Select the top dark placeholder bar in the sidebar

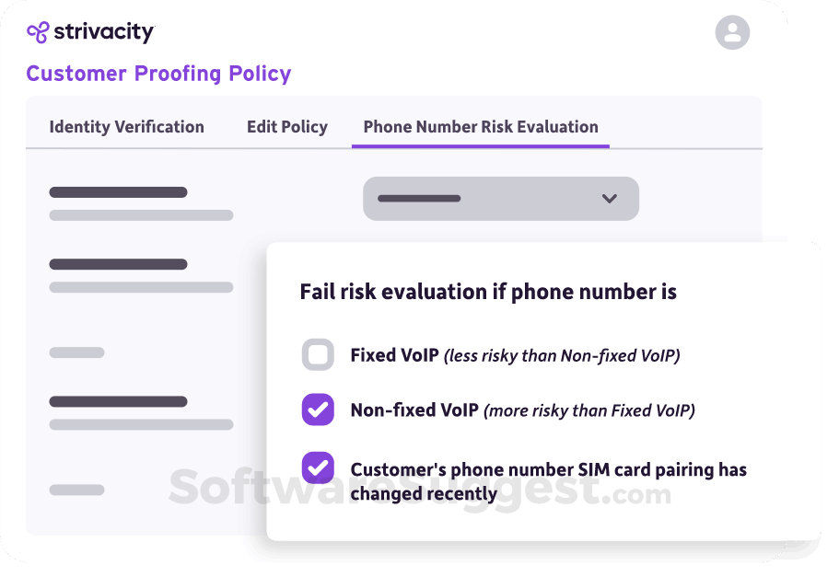point(118,192)
